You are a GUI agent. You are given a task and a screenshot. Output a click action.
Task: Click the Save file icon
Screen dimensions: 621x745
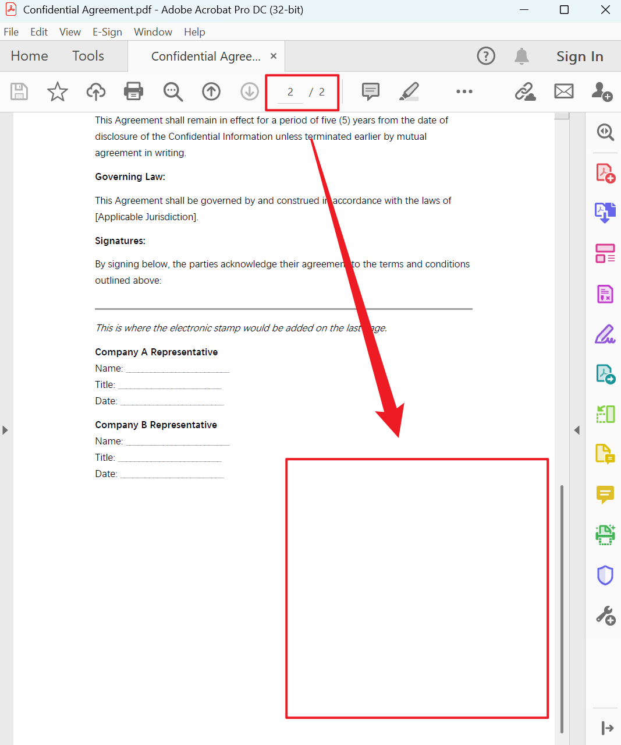coord(19,91)
